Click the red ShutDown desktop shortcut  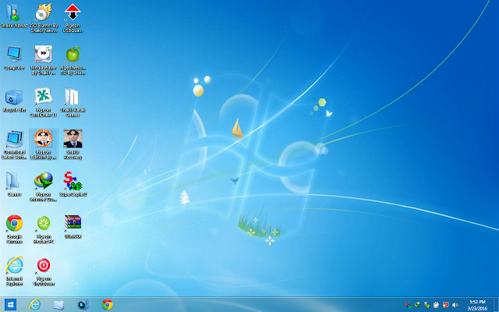coord(44,271)
